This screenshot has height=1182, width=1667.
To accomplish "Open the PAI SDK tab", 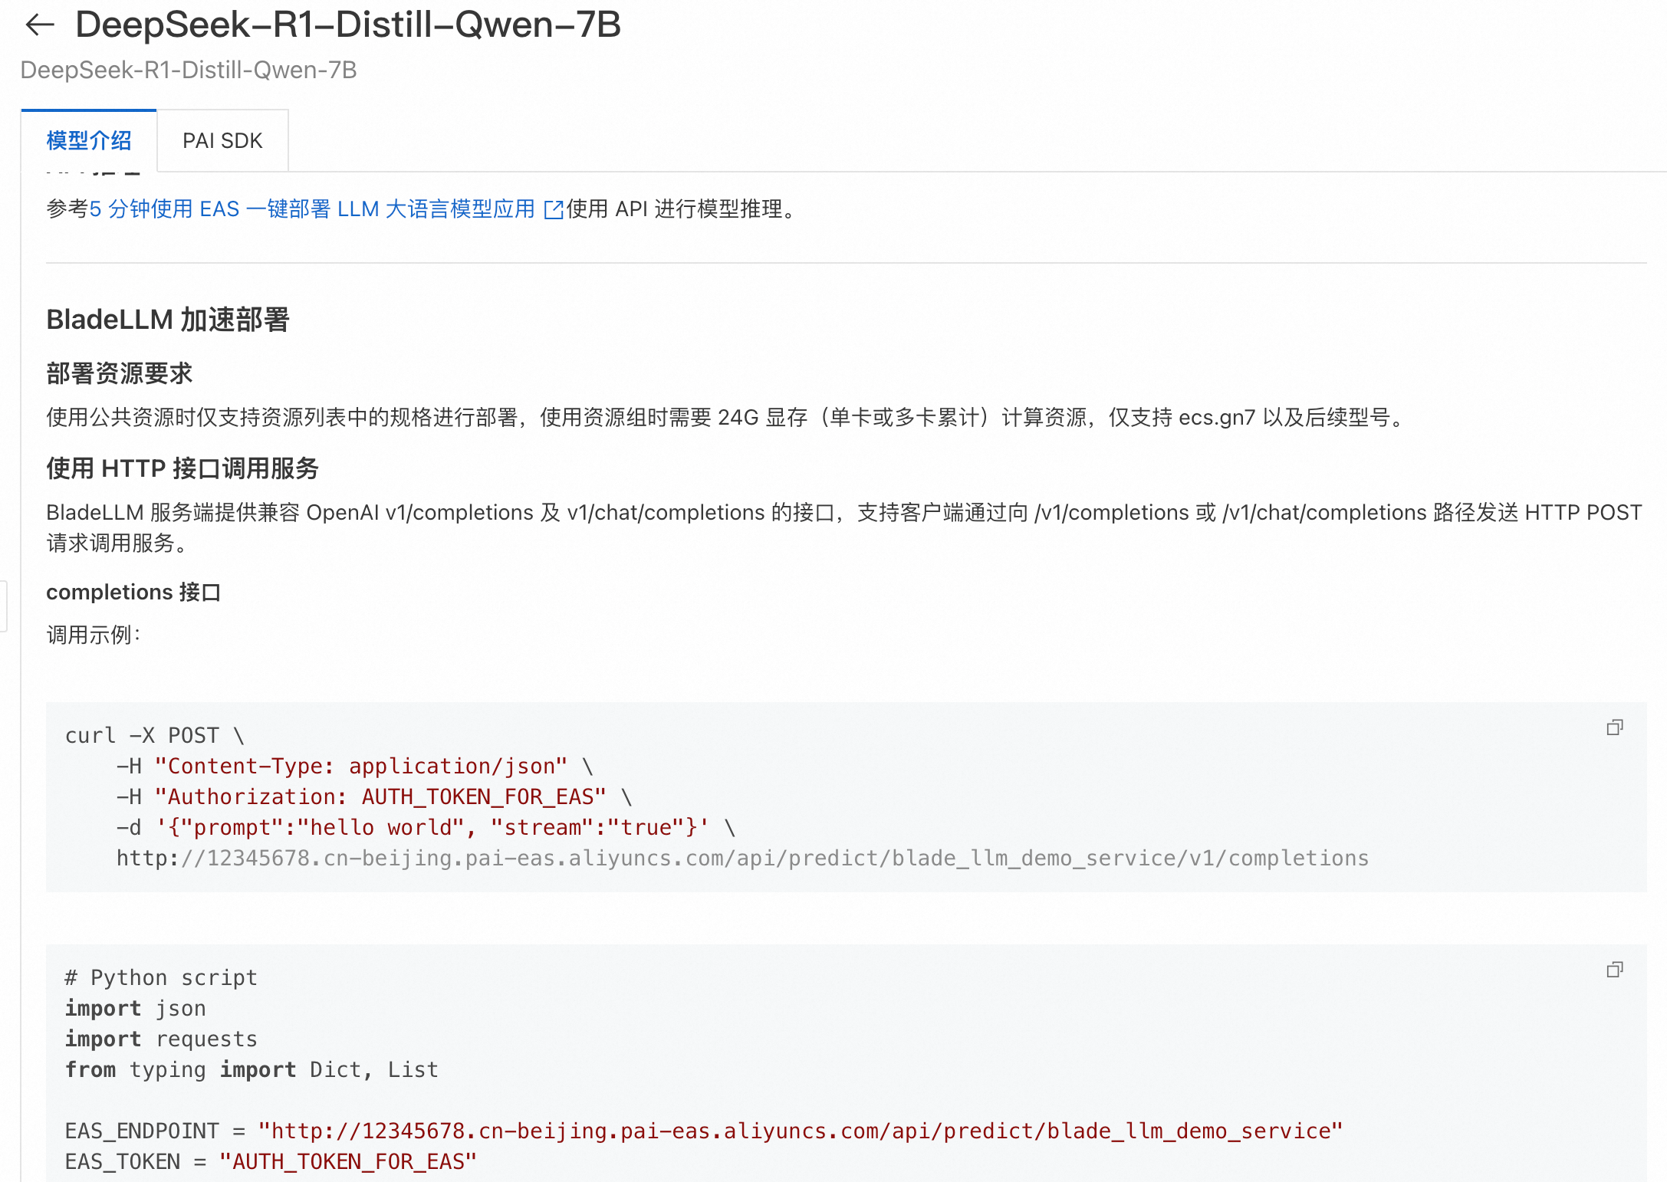I will 222,141.
